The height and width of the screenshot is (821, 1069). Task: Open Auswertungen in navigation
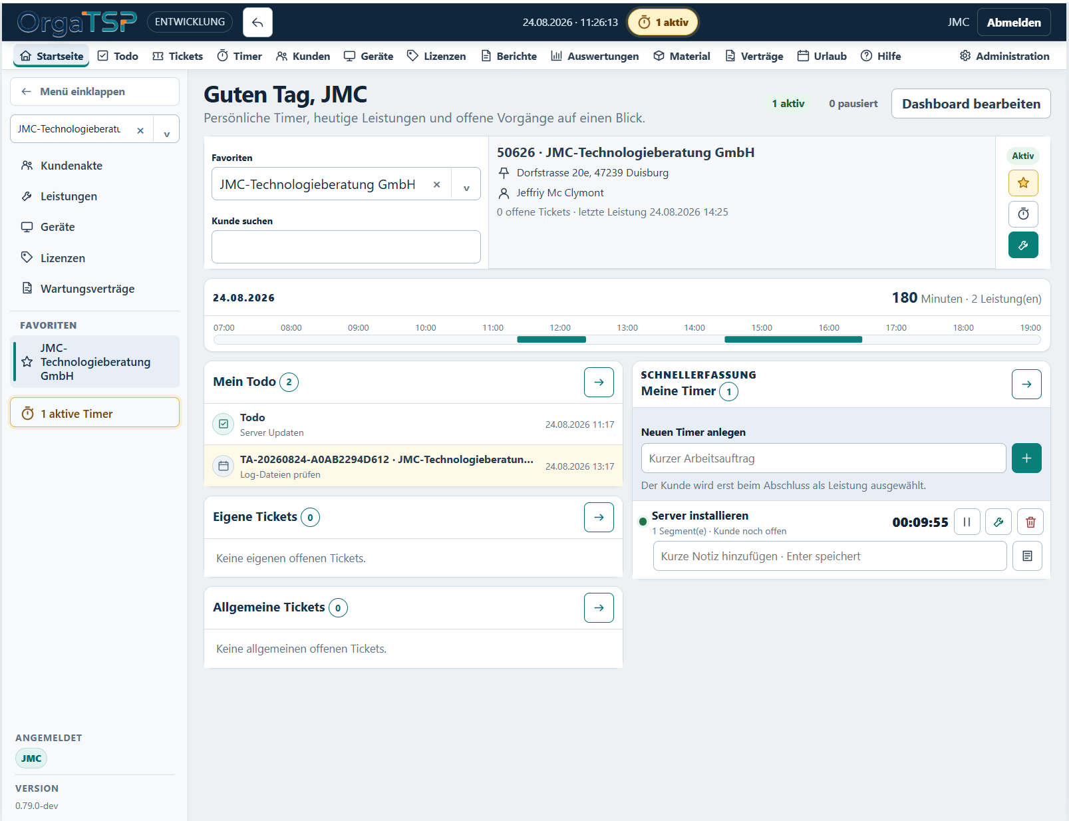[595, 56]
